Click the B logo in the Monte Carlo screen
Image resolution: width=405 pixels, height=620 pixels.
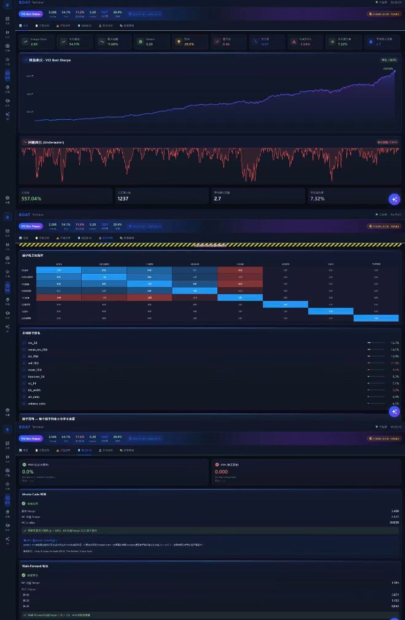(x=7, y=429)
